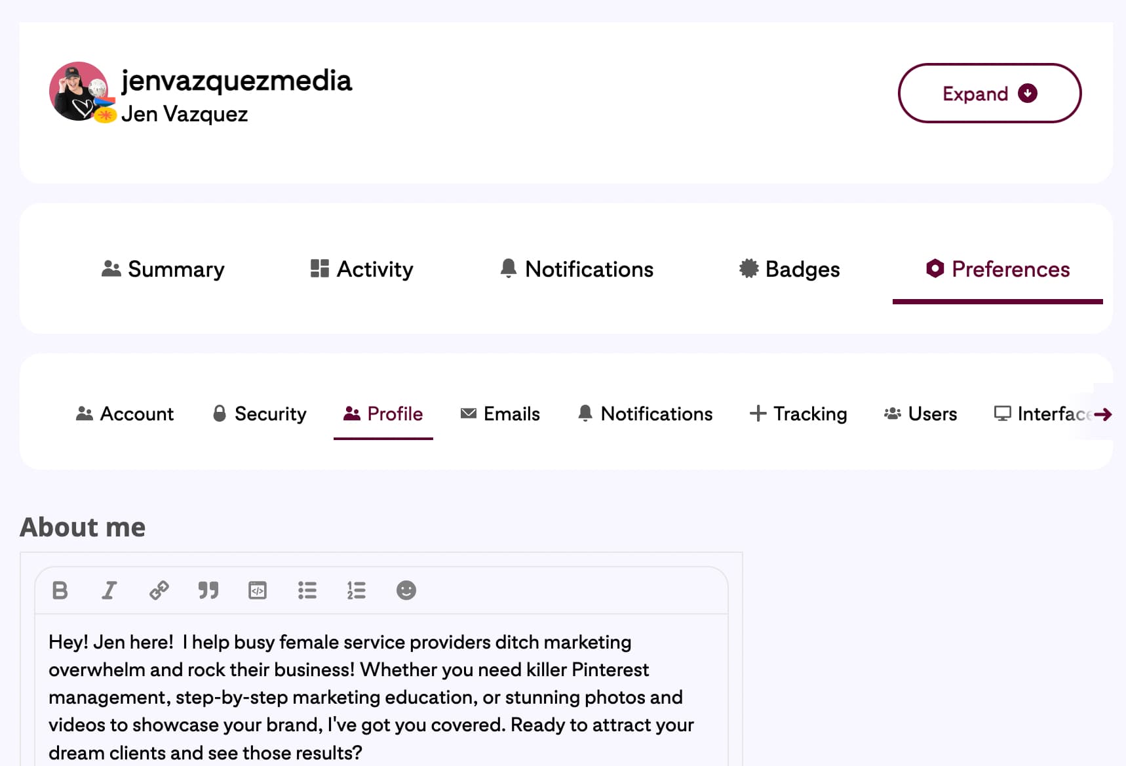1126x766 pixels.
Task: Select the Emails preferences section
Action: [x=500, y=414]
